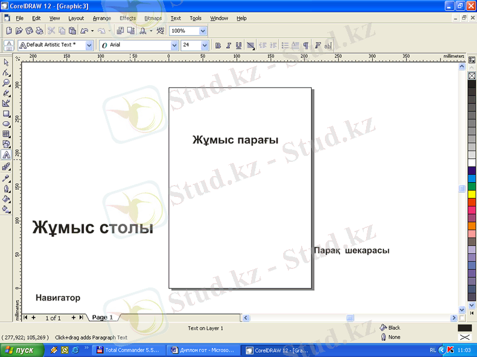Open the Arial font list dropdown

(175, 45)
